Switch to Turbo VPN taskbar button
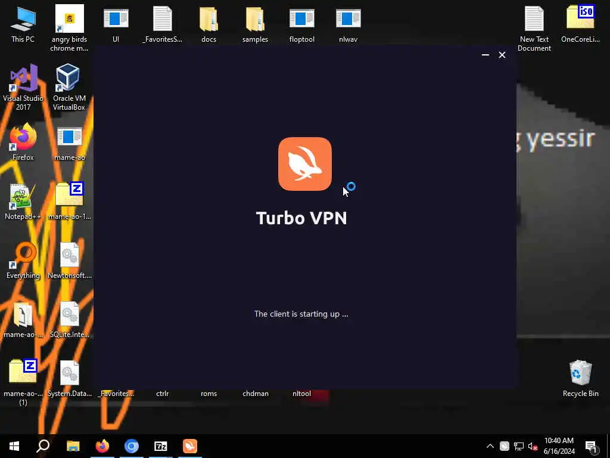 (x=190, y=446)
